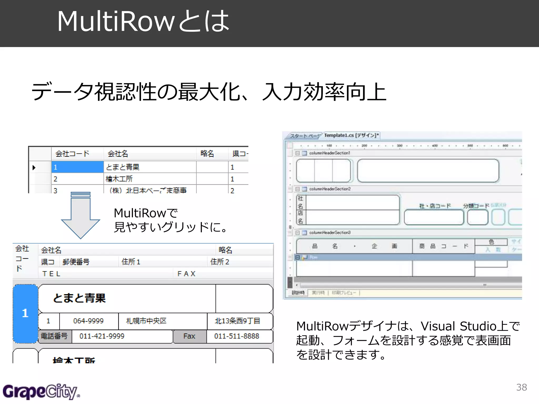Select the 色 header cell
This screenshot has width=539, height=404.
[491, 242]
